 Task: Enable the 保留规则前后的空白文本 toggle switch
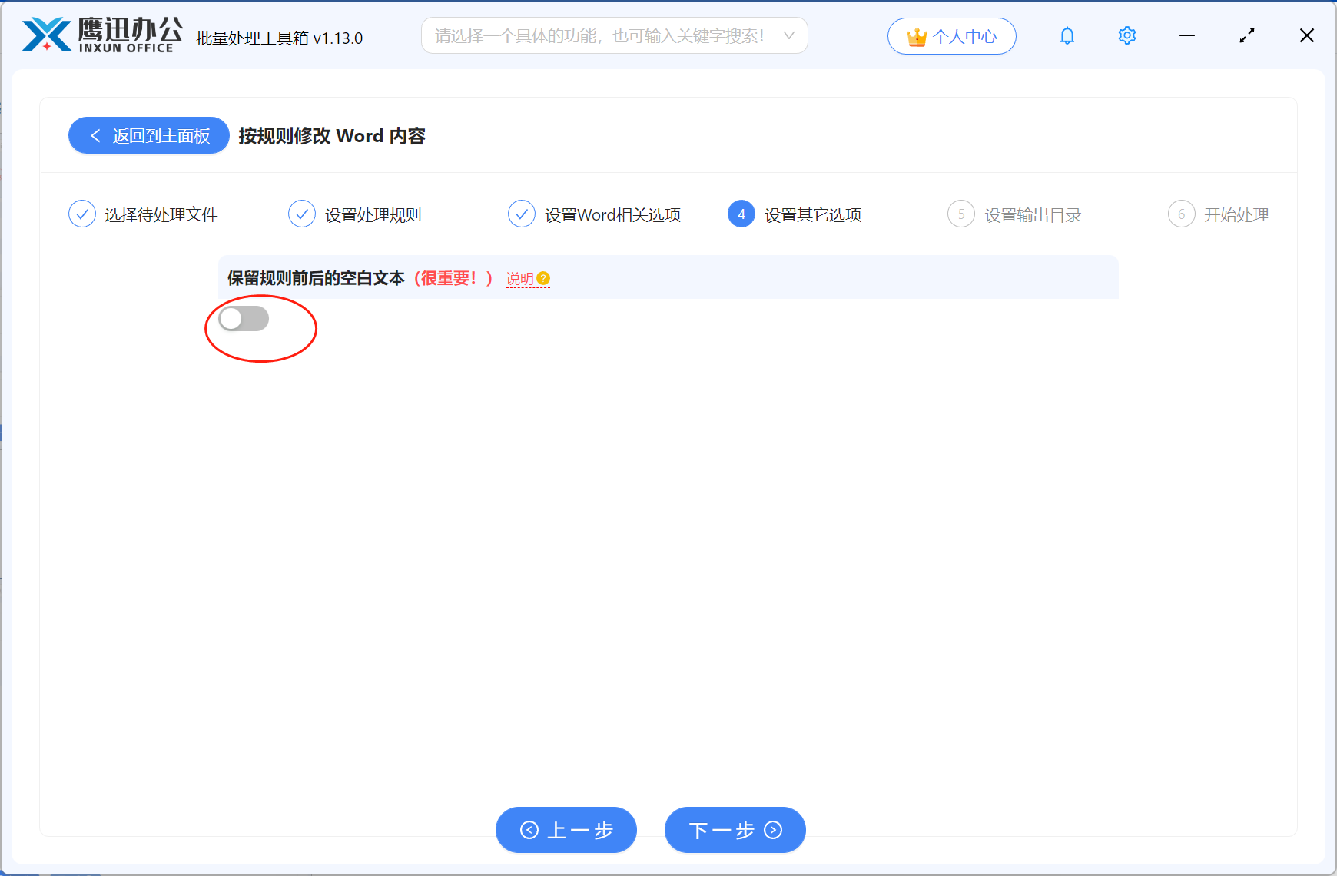(x=243, y=318)
